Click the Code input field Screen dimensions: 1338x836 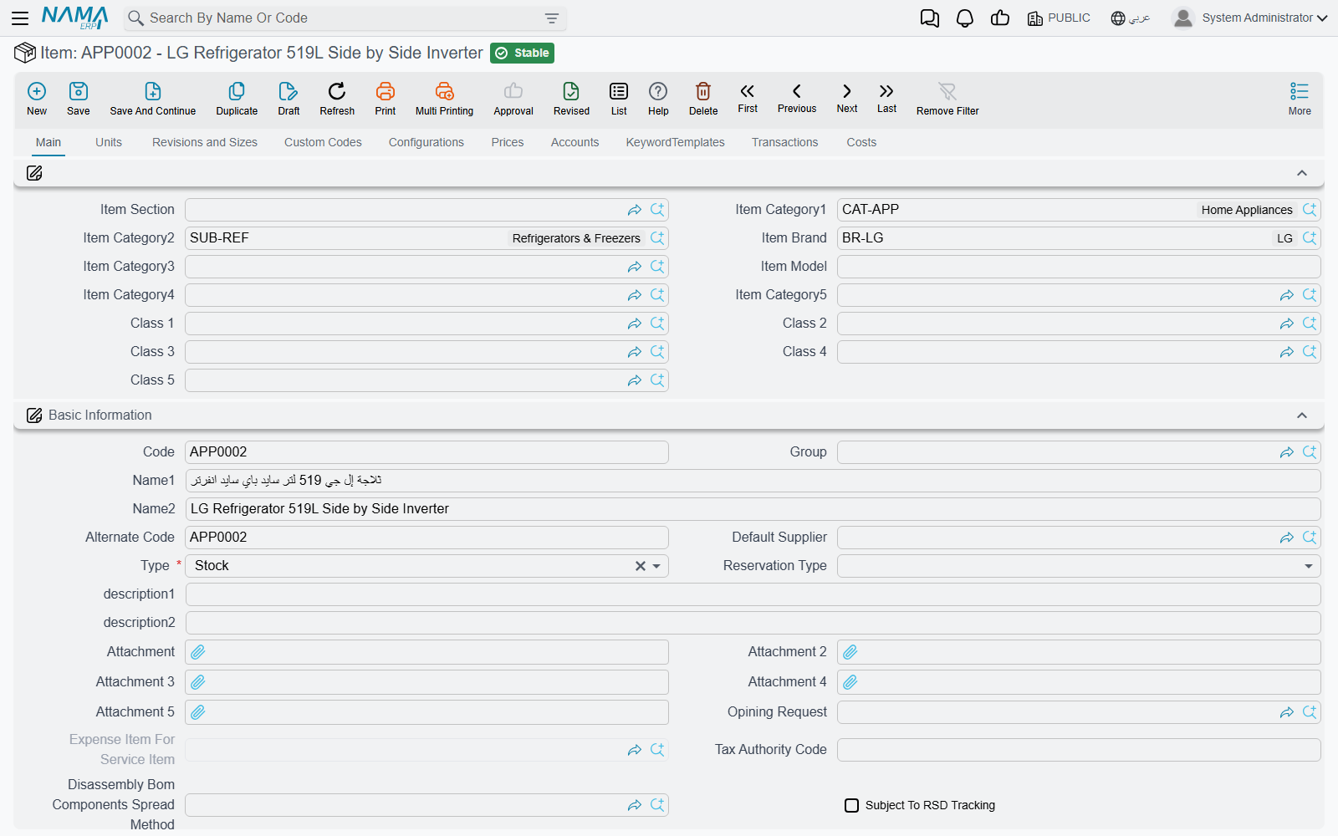pos(426,452)
